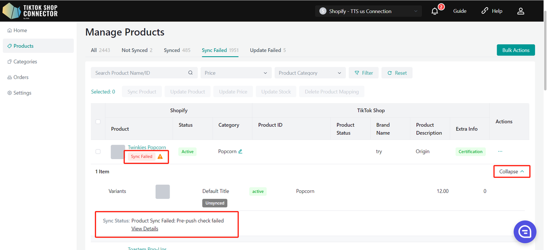
Task: Open the notifications bell icon
Action: click(435, 11)
